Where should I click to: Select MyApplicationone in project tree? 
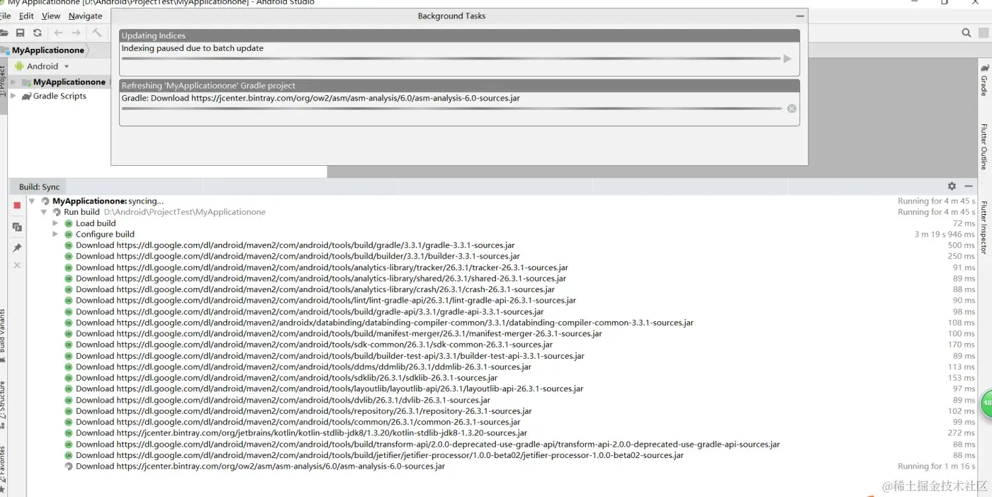[69, 82]
